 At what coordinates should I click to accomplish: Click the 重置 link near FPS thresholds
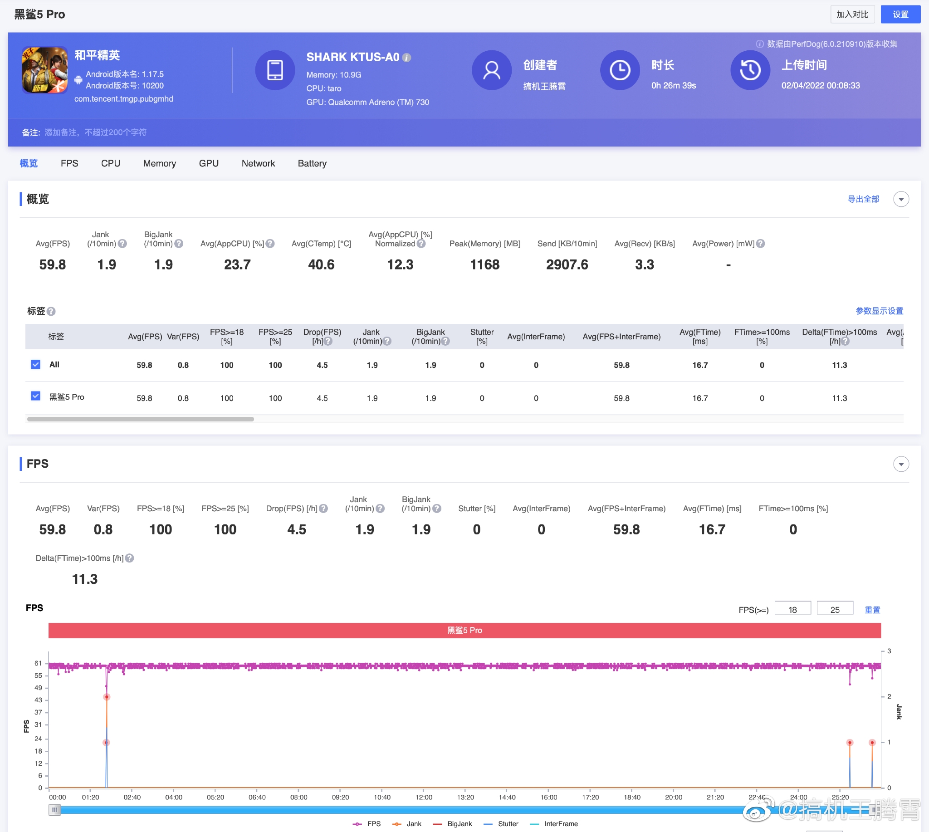pos(872,610)
